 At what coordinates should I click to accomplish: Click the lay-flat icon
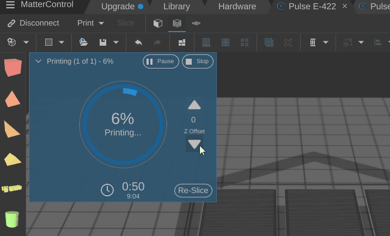(206, 42)
